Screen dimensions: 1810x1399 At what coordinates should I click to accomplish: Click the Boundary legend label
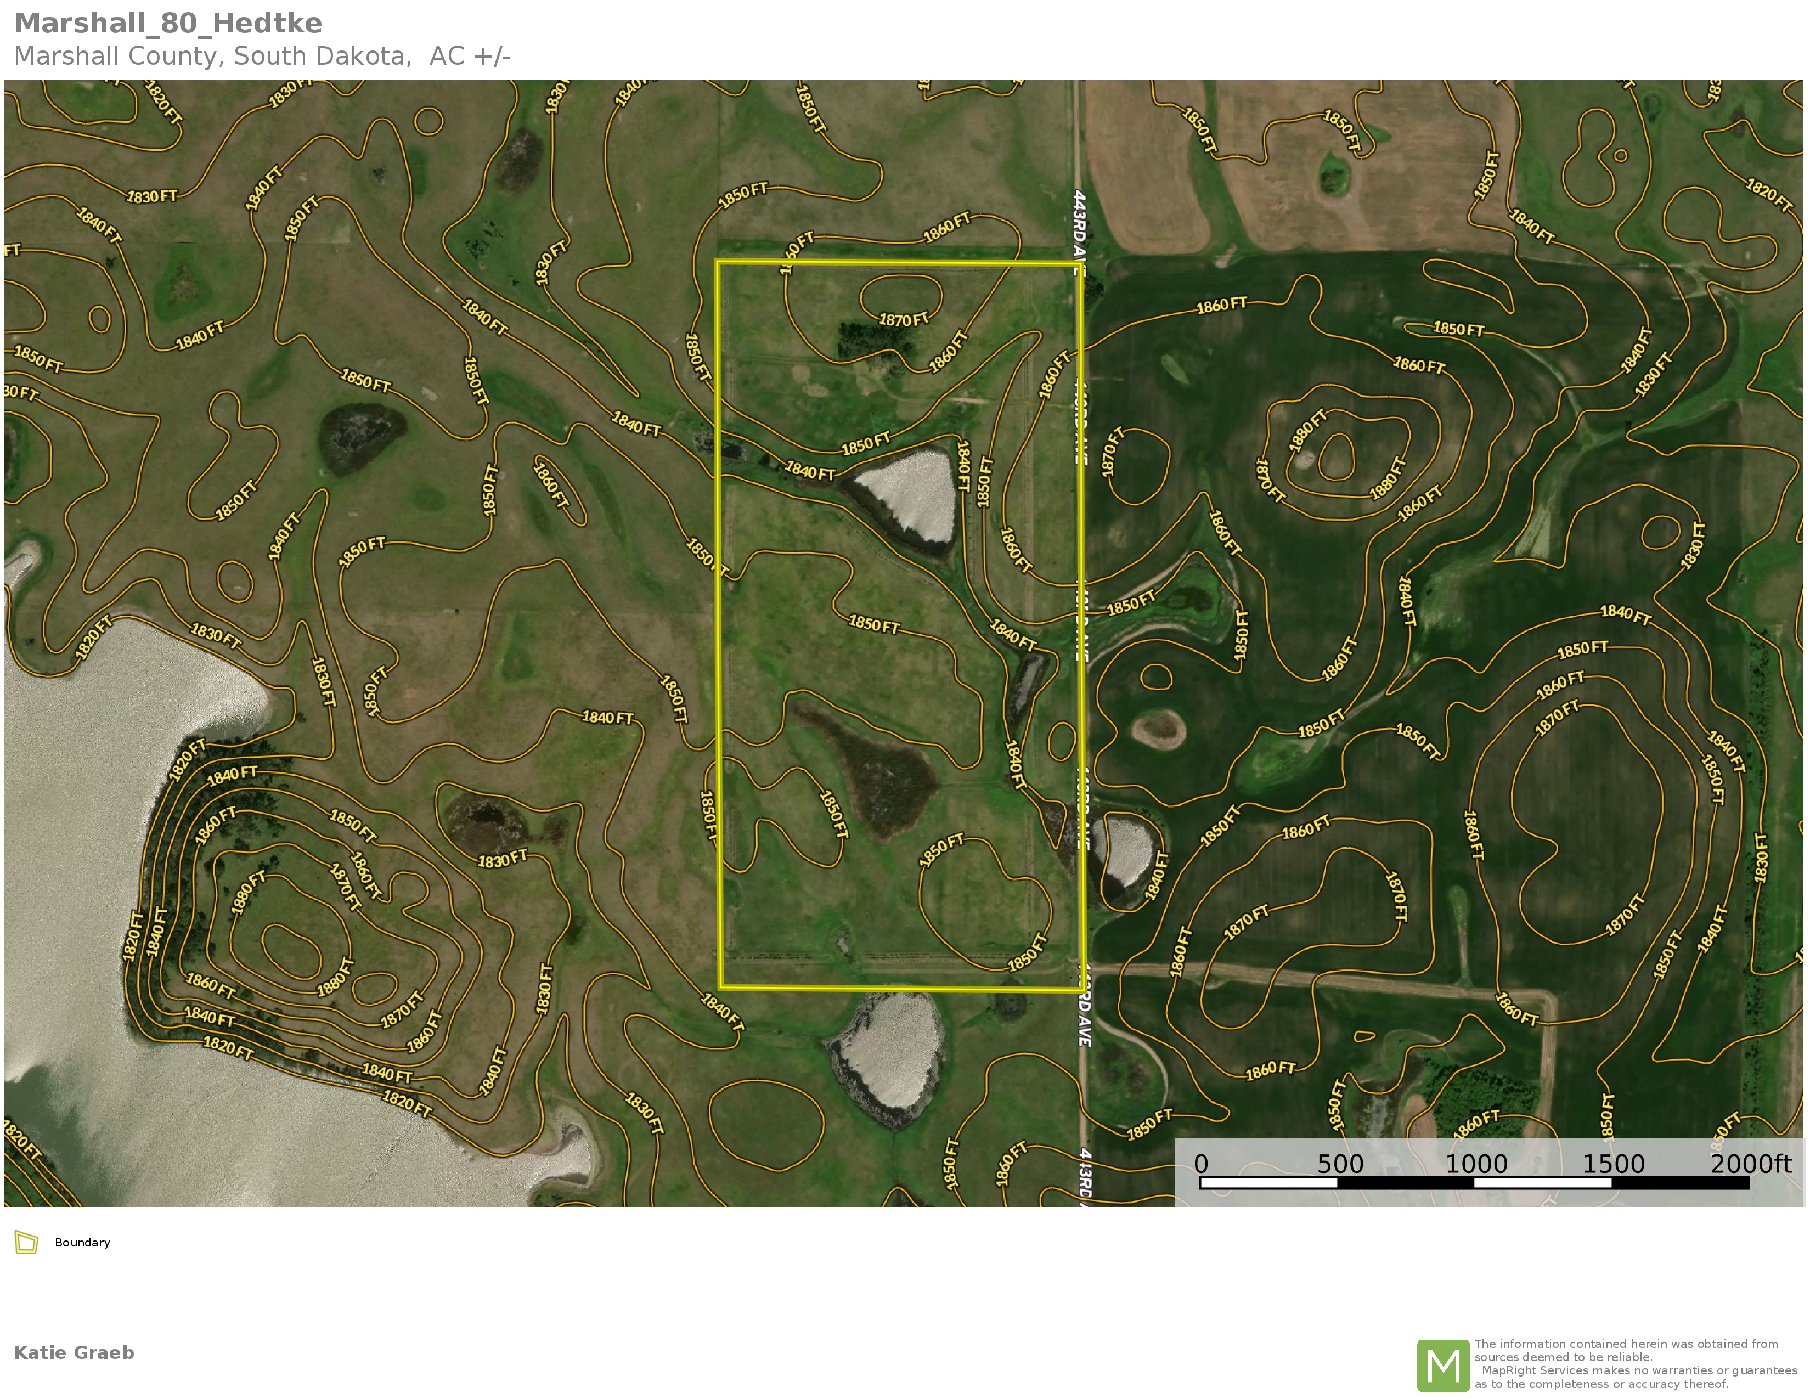click(x=82, y=1242)
